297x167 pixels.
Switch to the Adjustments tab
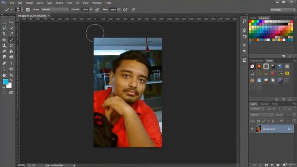coord(257,61)
